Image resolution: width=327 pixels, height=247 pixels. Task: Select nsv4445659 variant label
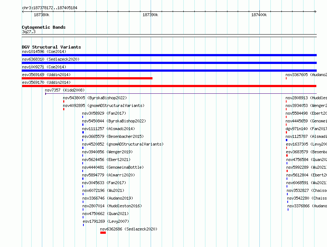(306, 121)
